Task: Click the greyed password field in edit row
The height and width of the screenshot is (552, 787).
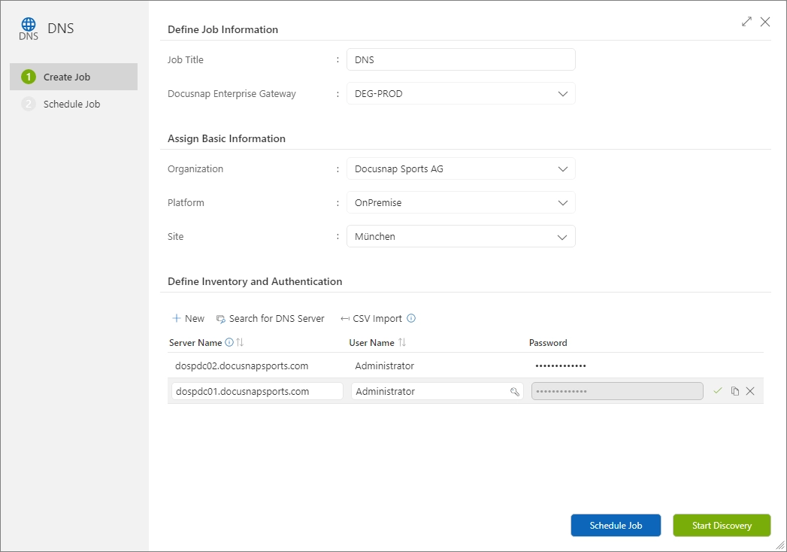Action: click(617, 391)
